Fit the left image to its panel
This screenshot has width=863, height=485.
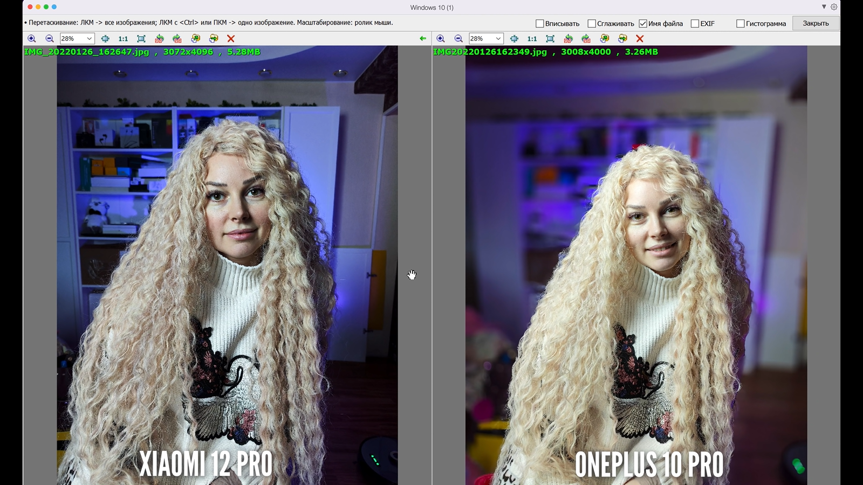141,39
